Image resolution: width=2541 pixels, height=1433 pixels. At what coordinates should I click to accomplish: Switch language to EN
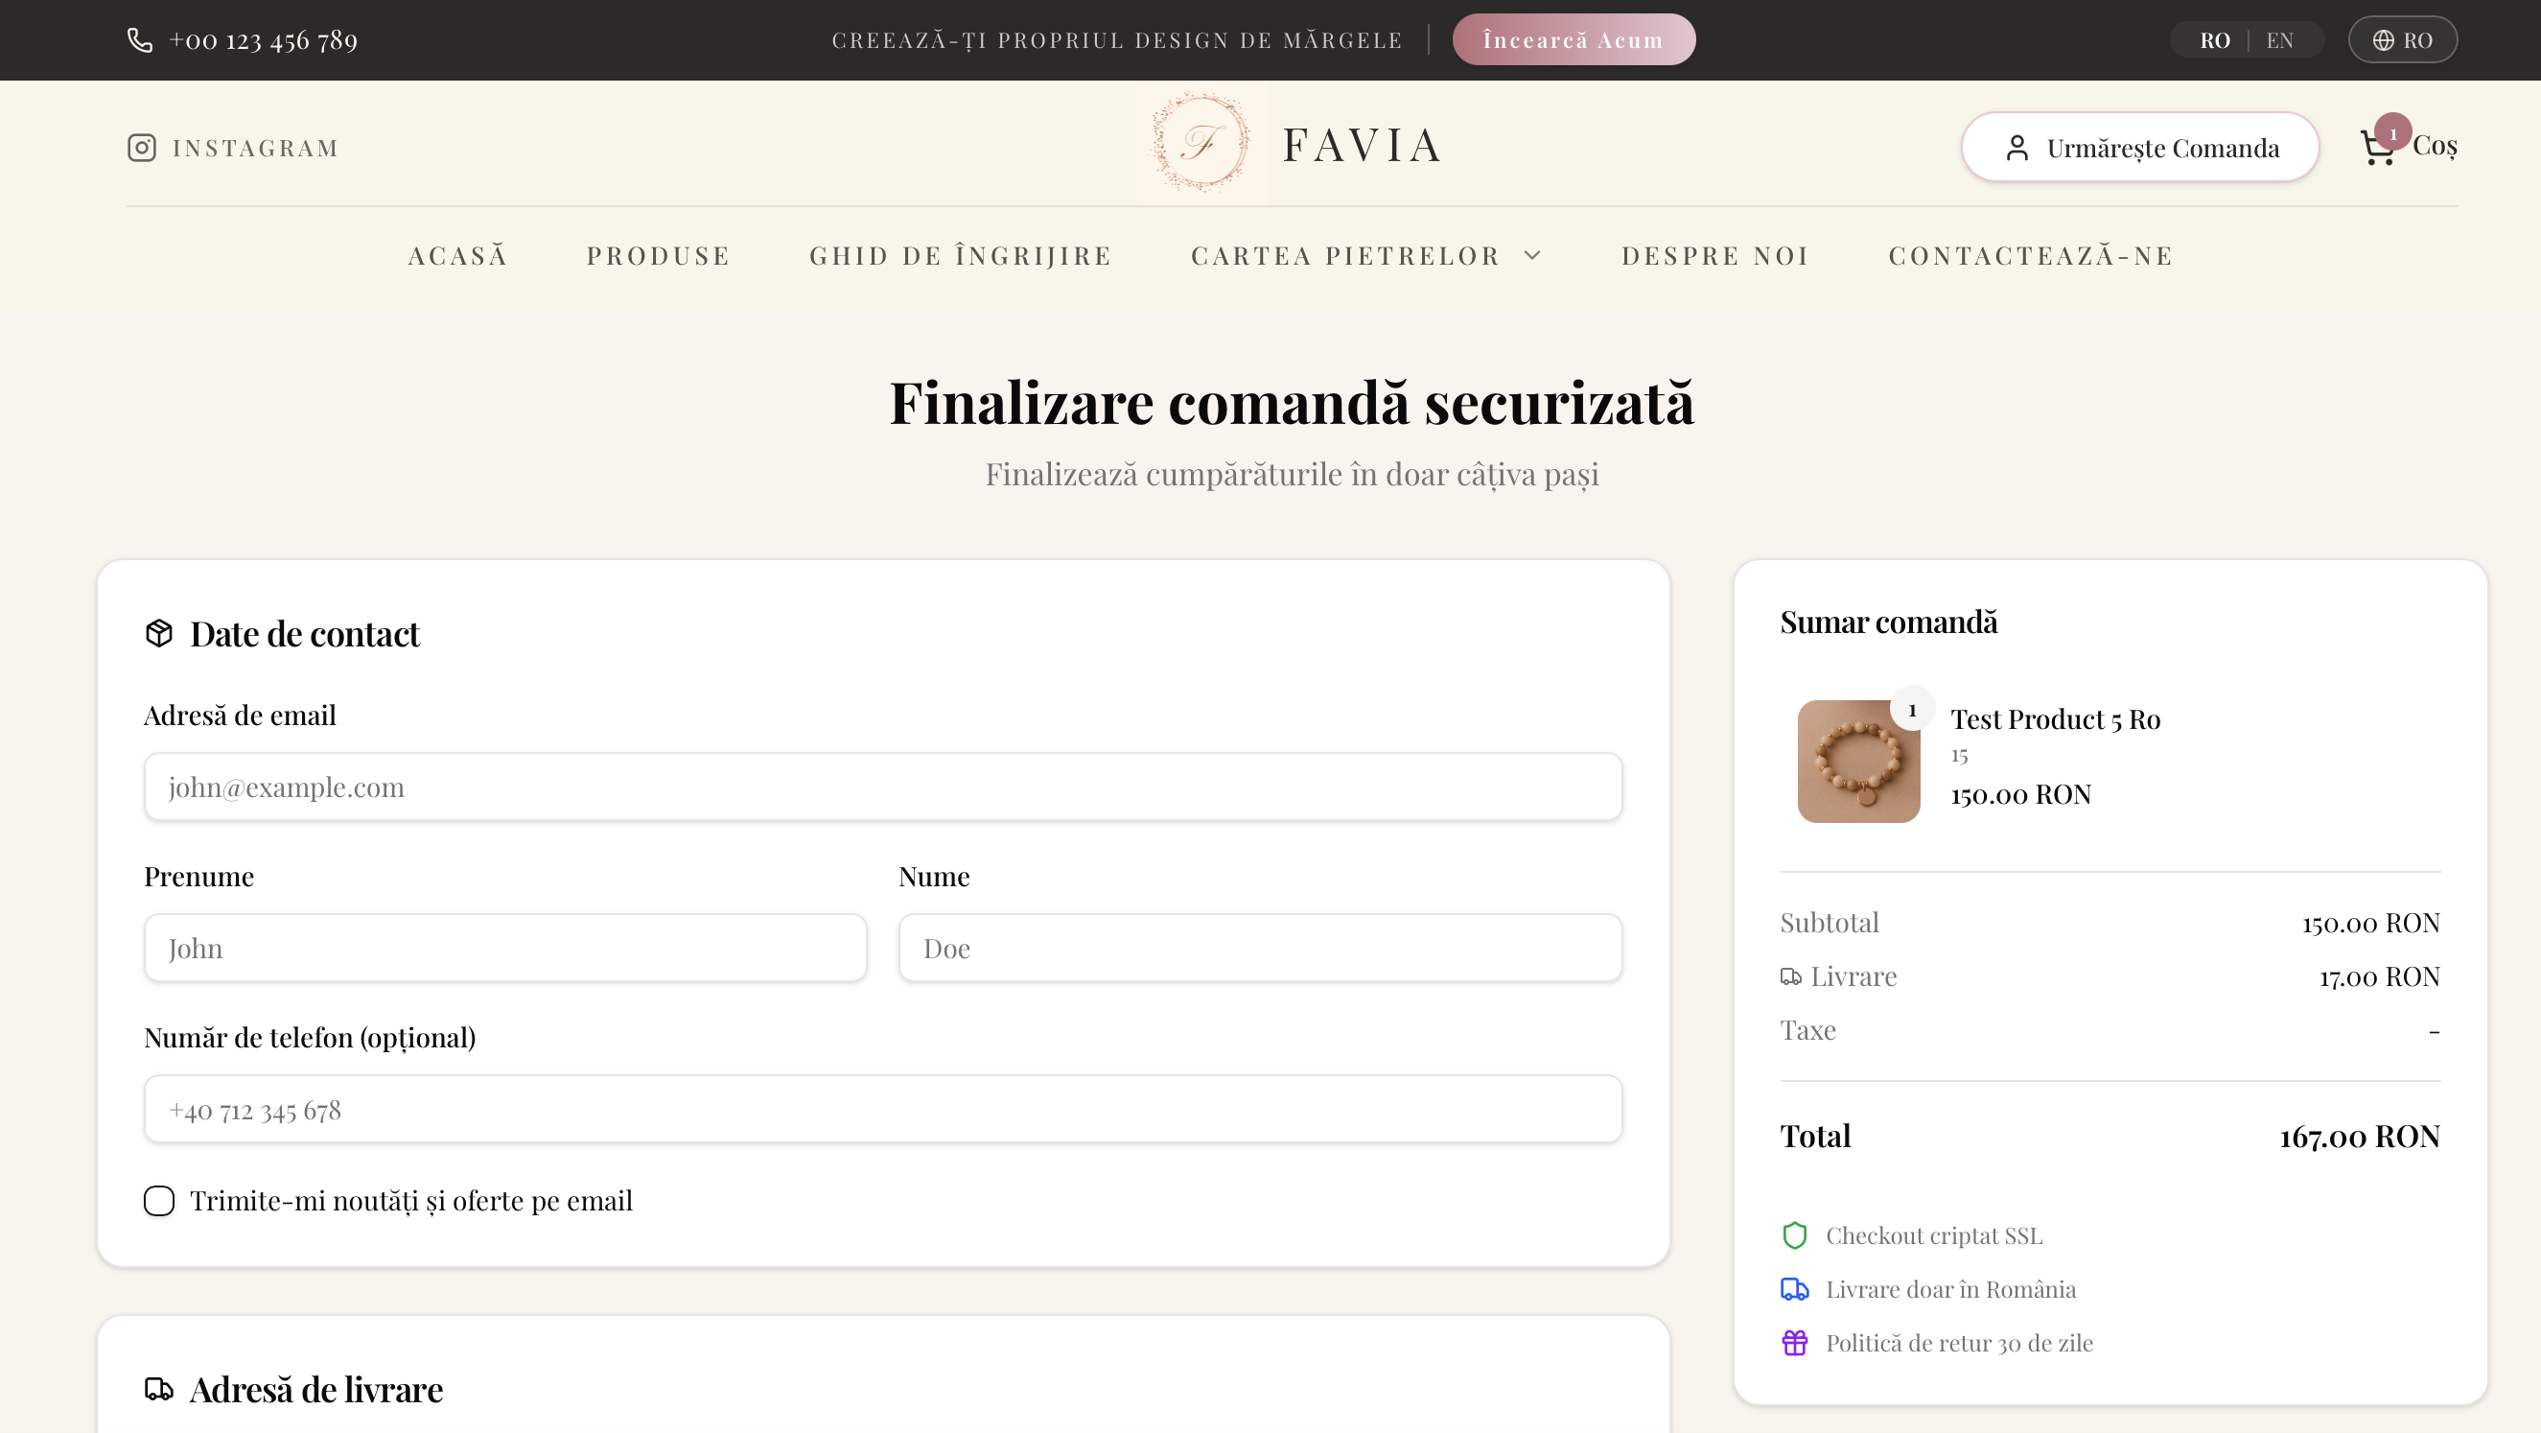(2279, 39)
